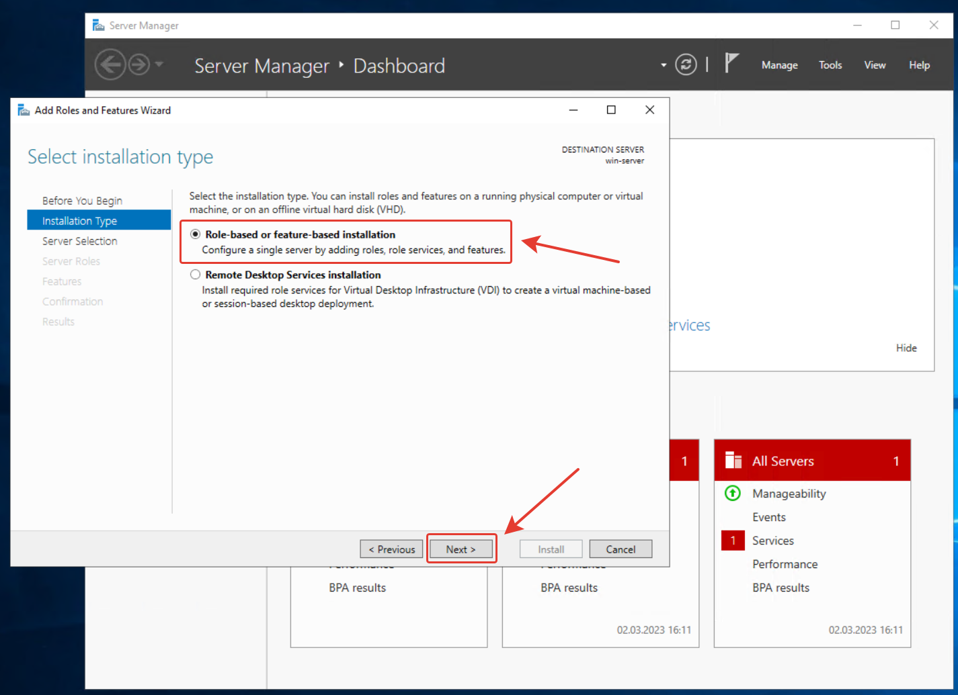Click the Previous button in wizard
Viewport: 958px width, 695px height.
click(x=392, y=549)
